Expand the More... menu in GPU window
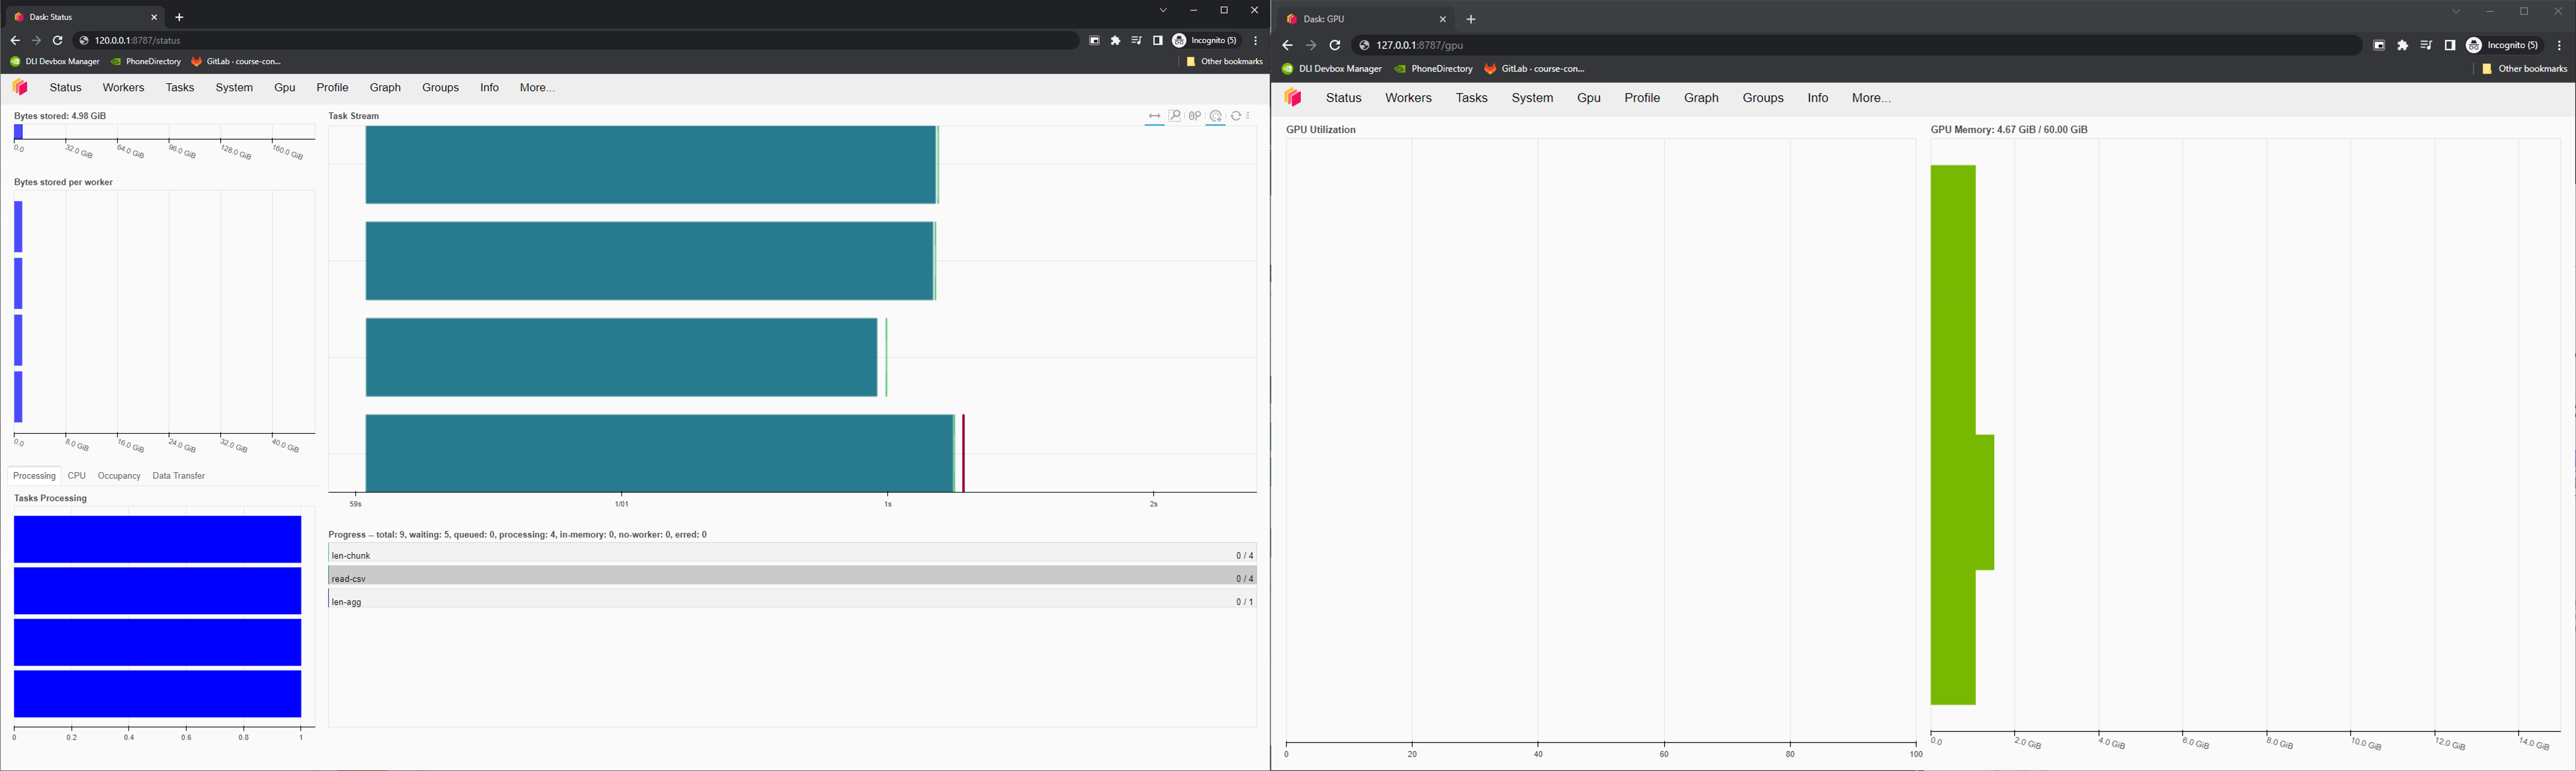Image resolution: width=2576 pixels, height=771 pixels. coord(1870,98)
